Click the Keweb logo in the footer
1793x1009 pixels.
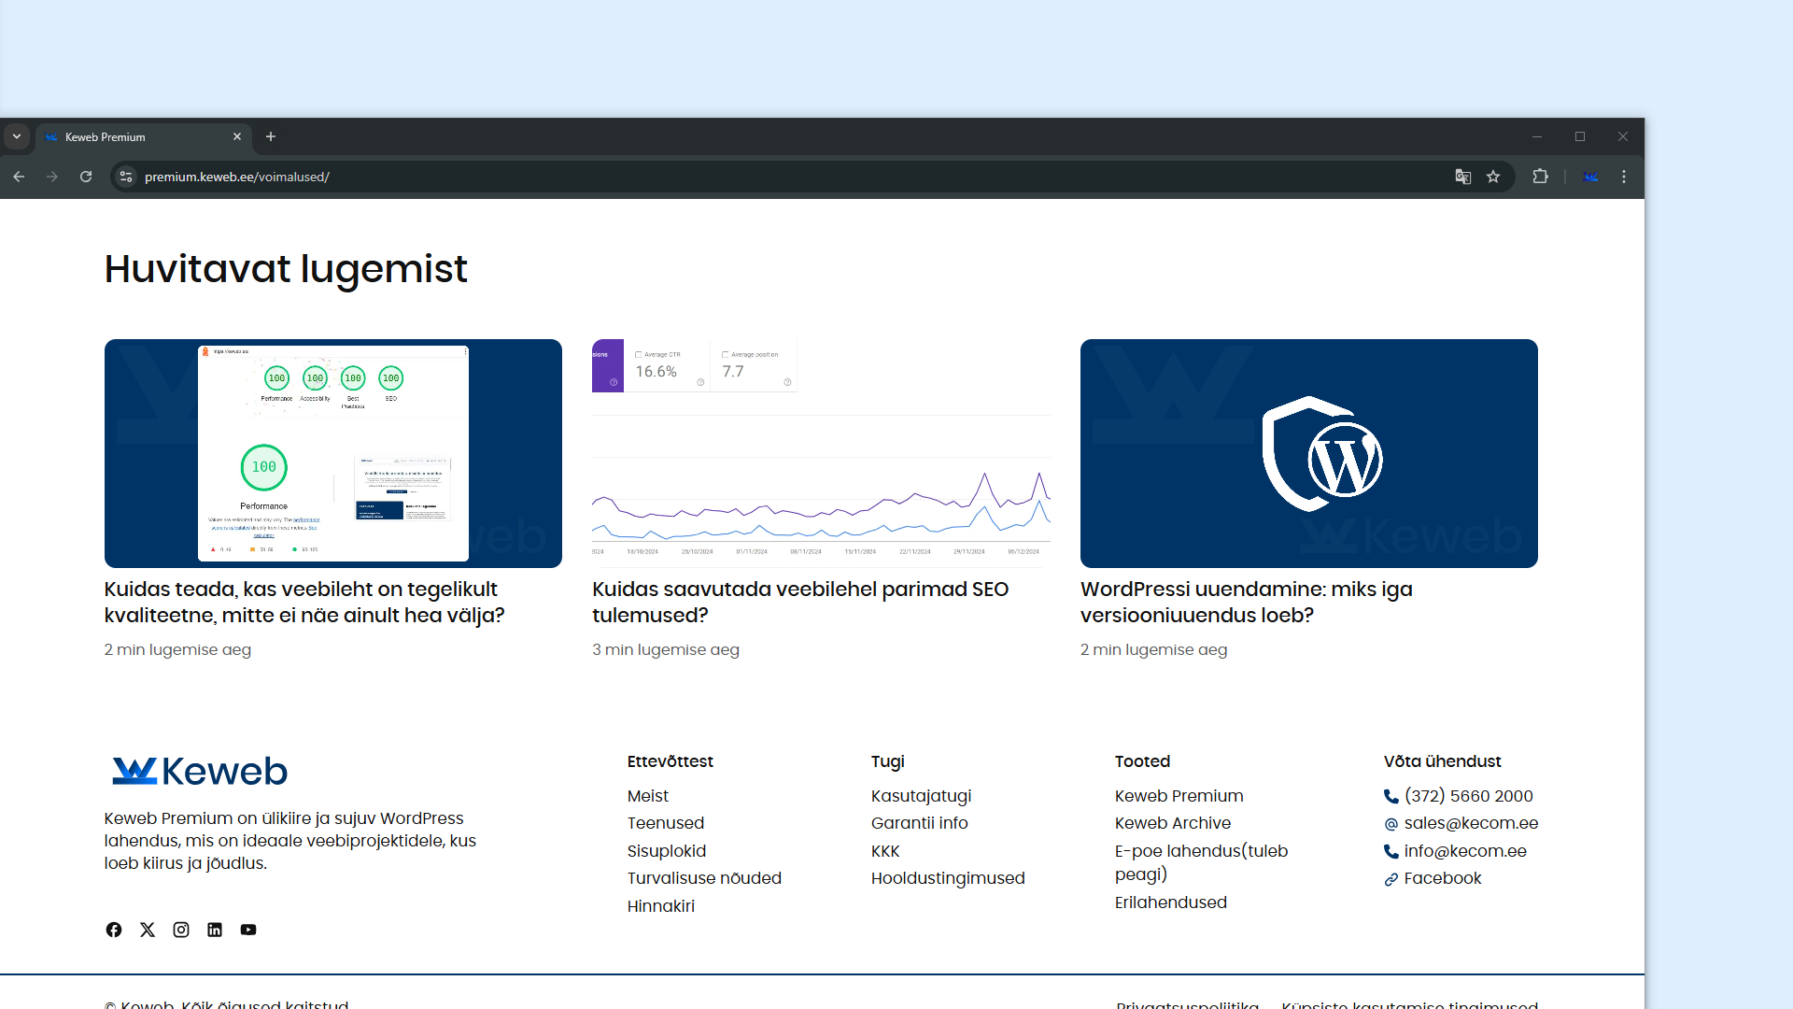click(x=200, y=771)
